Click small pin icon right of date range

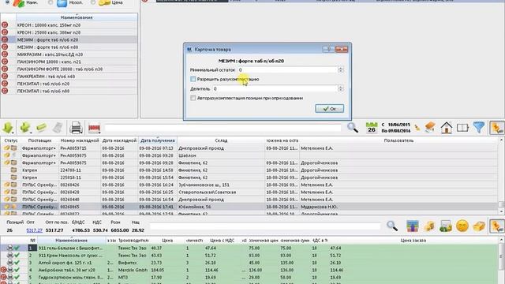coord(417,128)
